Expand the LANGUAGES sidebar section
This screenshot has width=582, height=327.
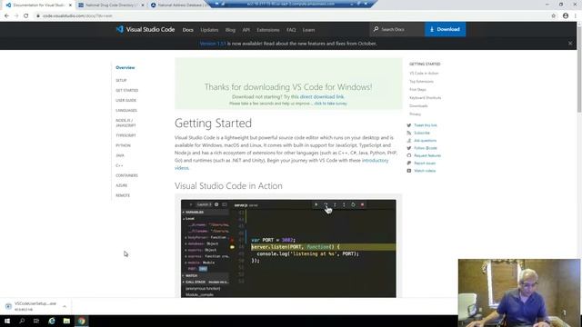click(126, 110)
